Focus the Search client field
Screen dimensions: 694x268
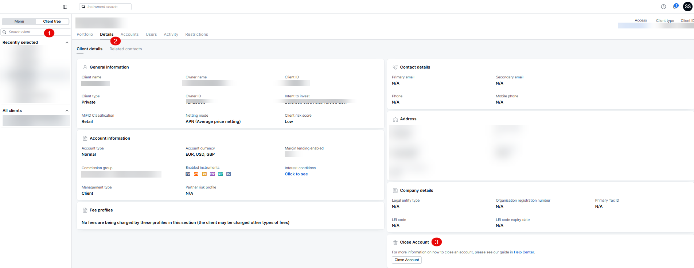[26, 32]
